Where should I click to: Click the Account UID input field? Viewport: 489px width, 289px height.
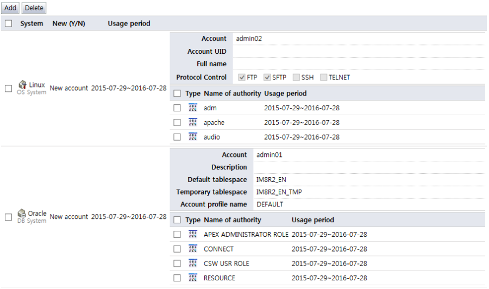tap(359, 51)
